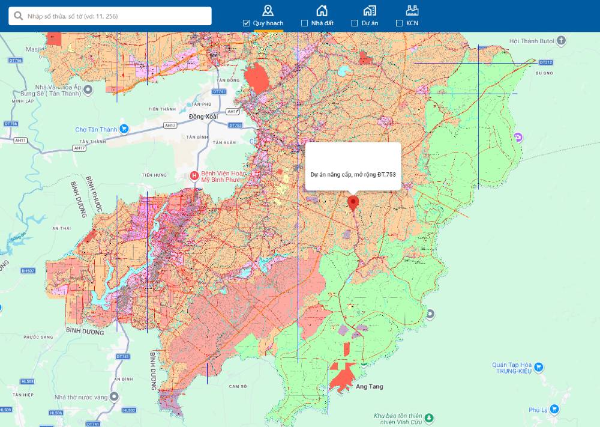
Task: Click the red location pin marker
Action: pos(353,202)
